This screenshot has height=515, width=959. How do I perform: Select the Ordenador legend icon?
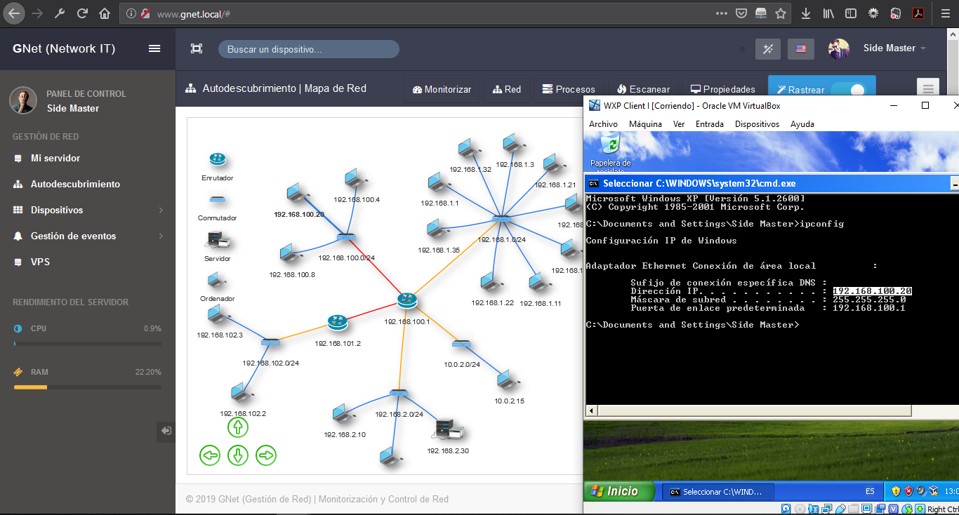pos(217,282)
